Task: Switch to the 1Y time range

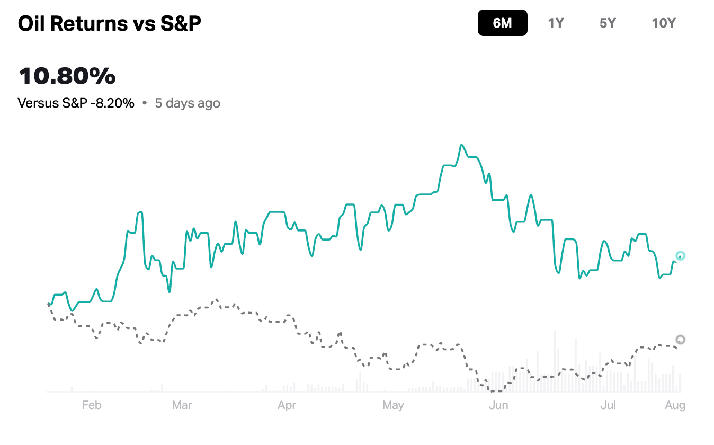Action: coord(556,23)
